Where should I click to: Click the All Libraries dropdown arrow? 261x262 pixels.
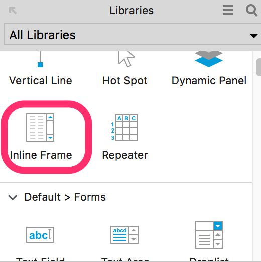point(253,36)
